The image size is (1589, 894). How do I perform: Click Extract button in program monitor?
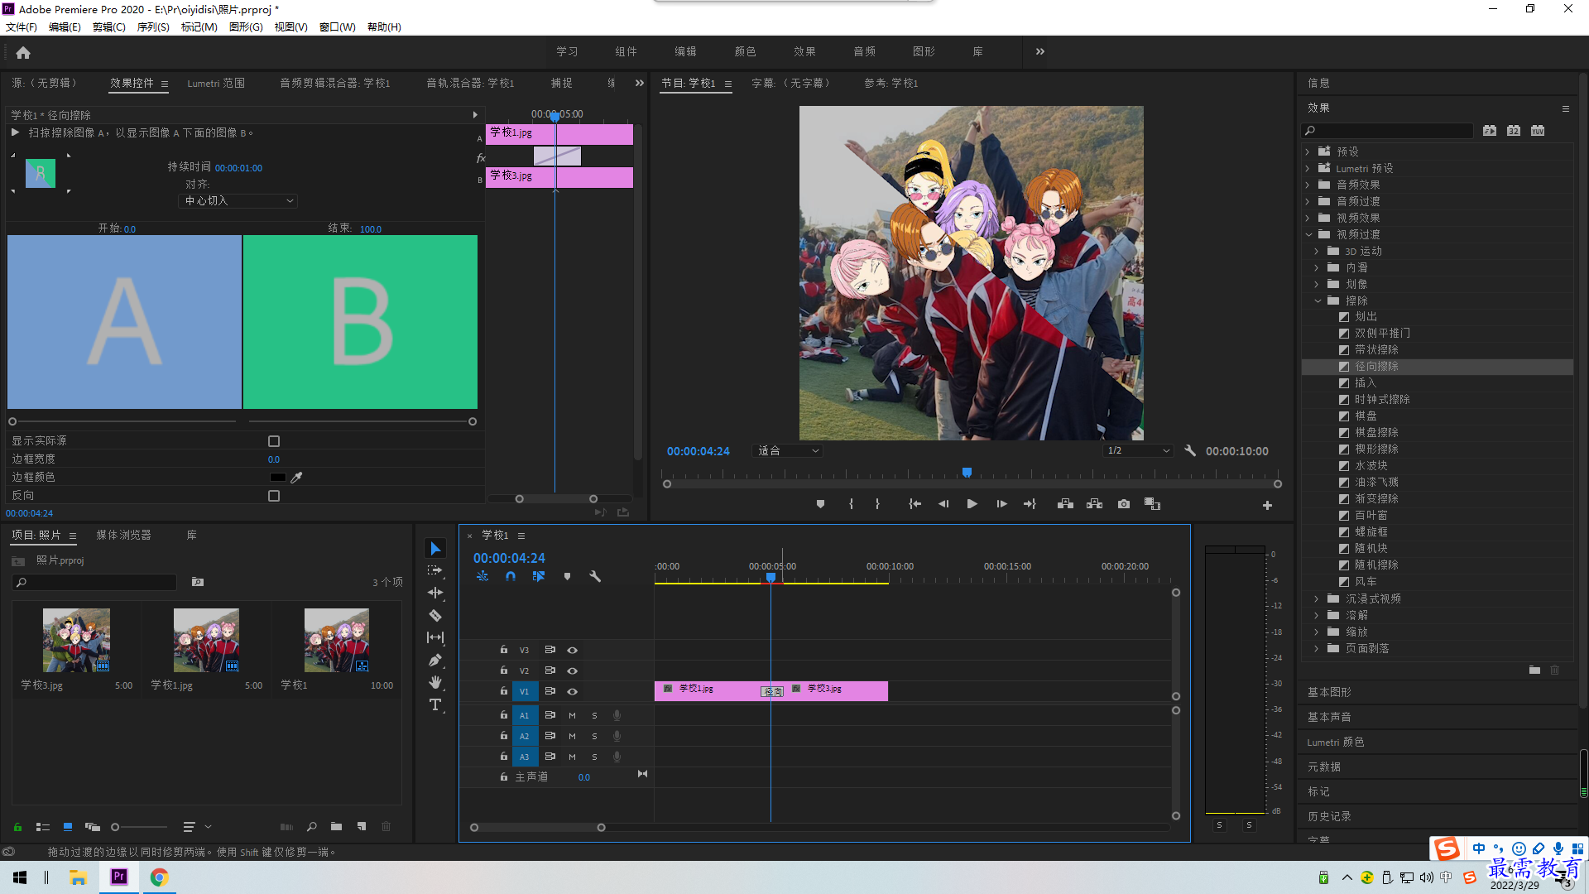[x=1094, y=504]
